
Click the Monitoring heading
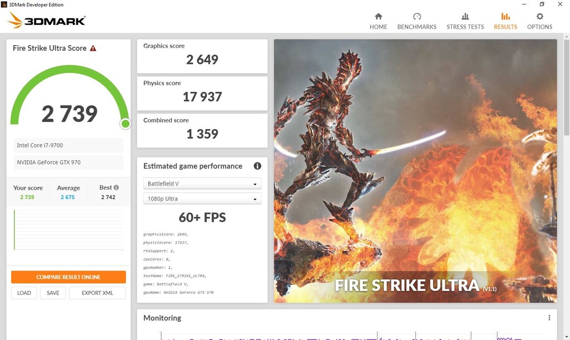point(162,318)
